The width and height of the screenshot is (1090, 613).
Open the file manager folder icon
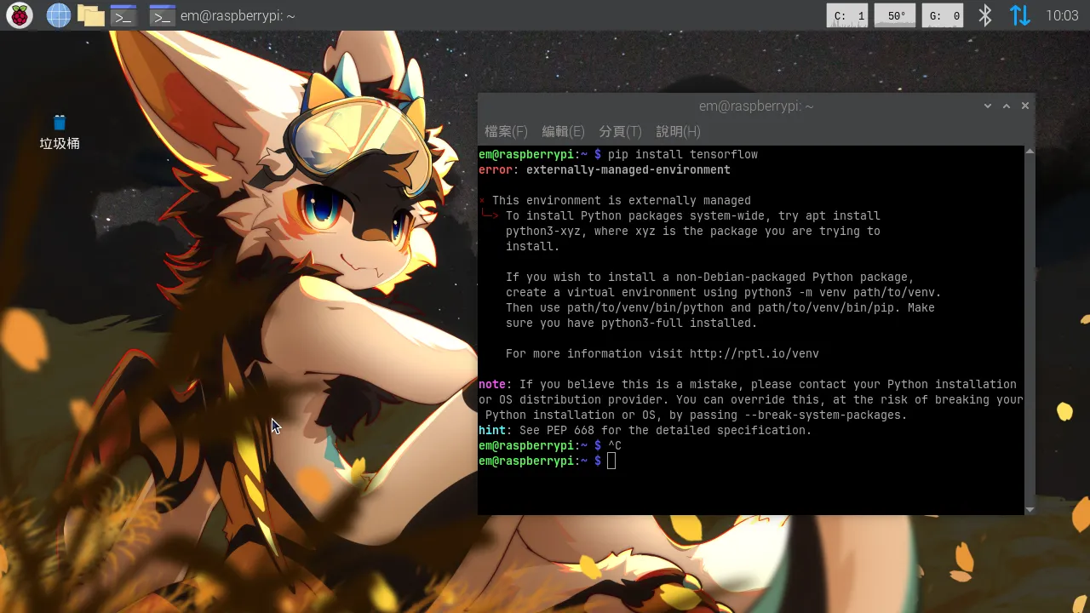coord(90,15)
